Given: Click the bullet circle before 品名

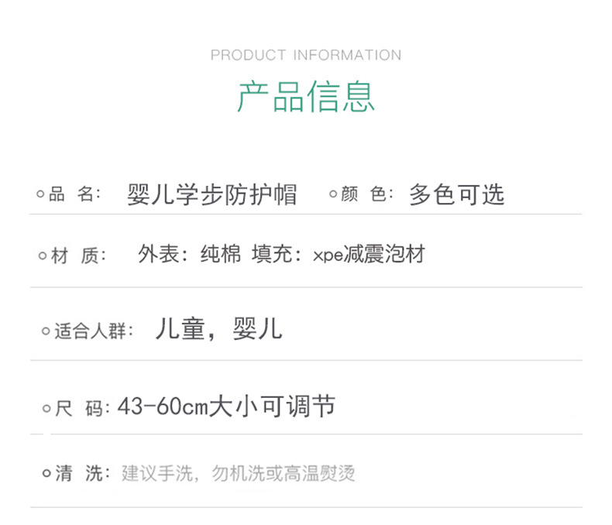Looking at the screenshot, I should click(x=40, y=194).
